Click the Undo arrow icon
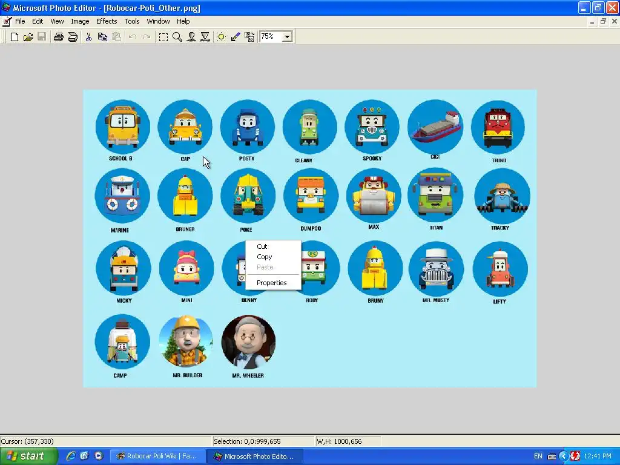620x465 pixels. pos(133,37)
